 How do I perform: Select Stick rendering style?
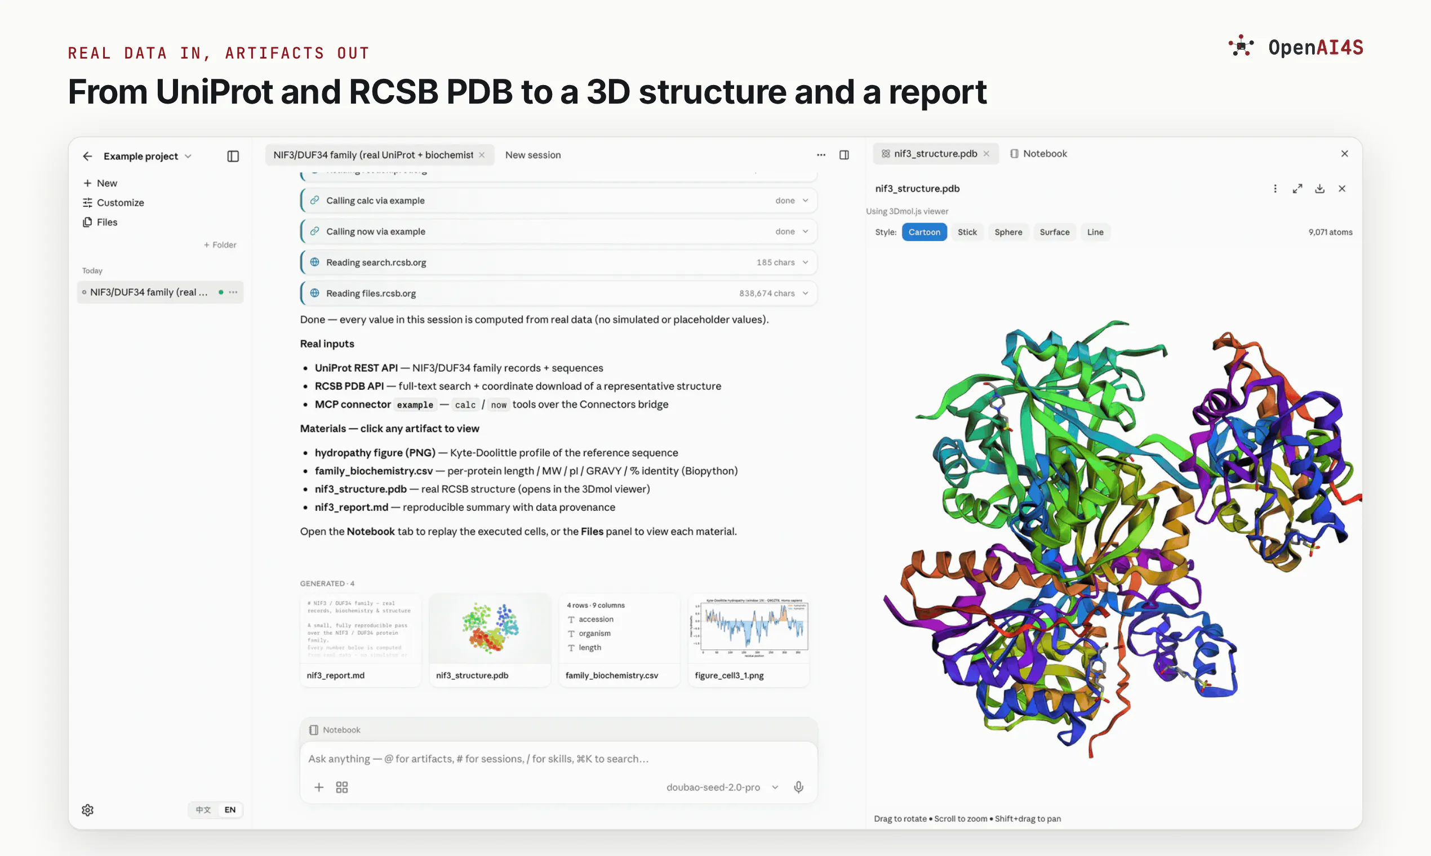coord(968,232)
